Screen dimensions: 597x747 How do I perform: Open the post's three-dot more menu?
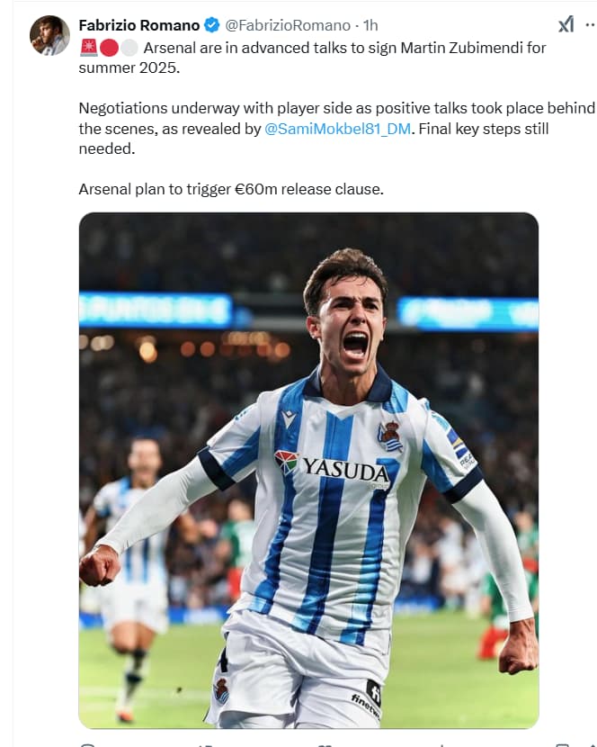591,25
